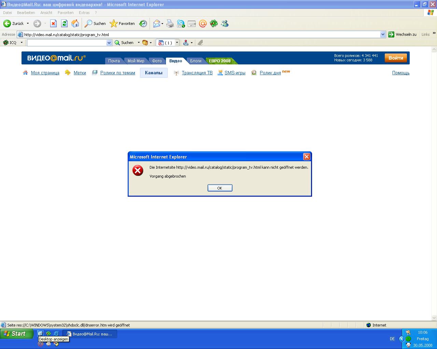Click the green ICQ flower toolbar icon
This screenshot has width=437, height=349.
[214, 24]
